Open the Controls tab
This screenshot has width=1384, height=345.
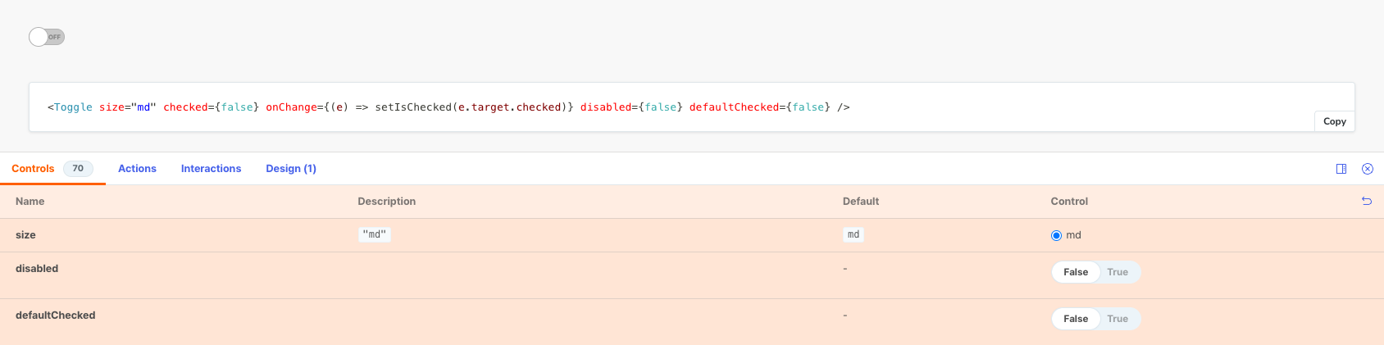pyautogui.click(x=33, y=169)
